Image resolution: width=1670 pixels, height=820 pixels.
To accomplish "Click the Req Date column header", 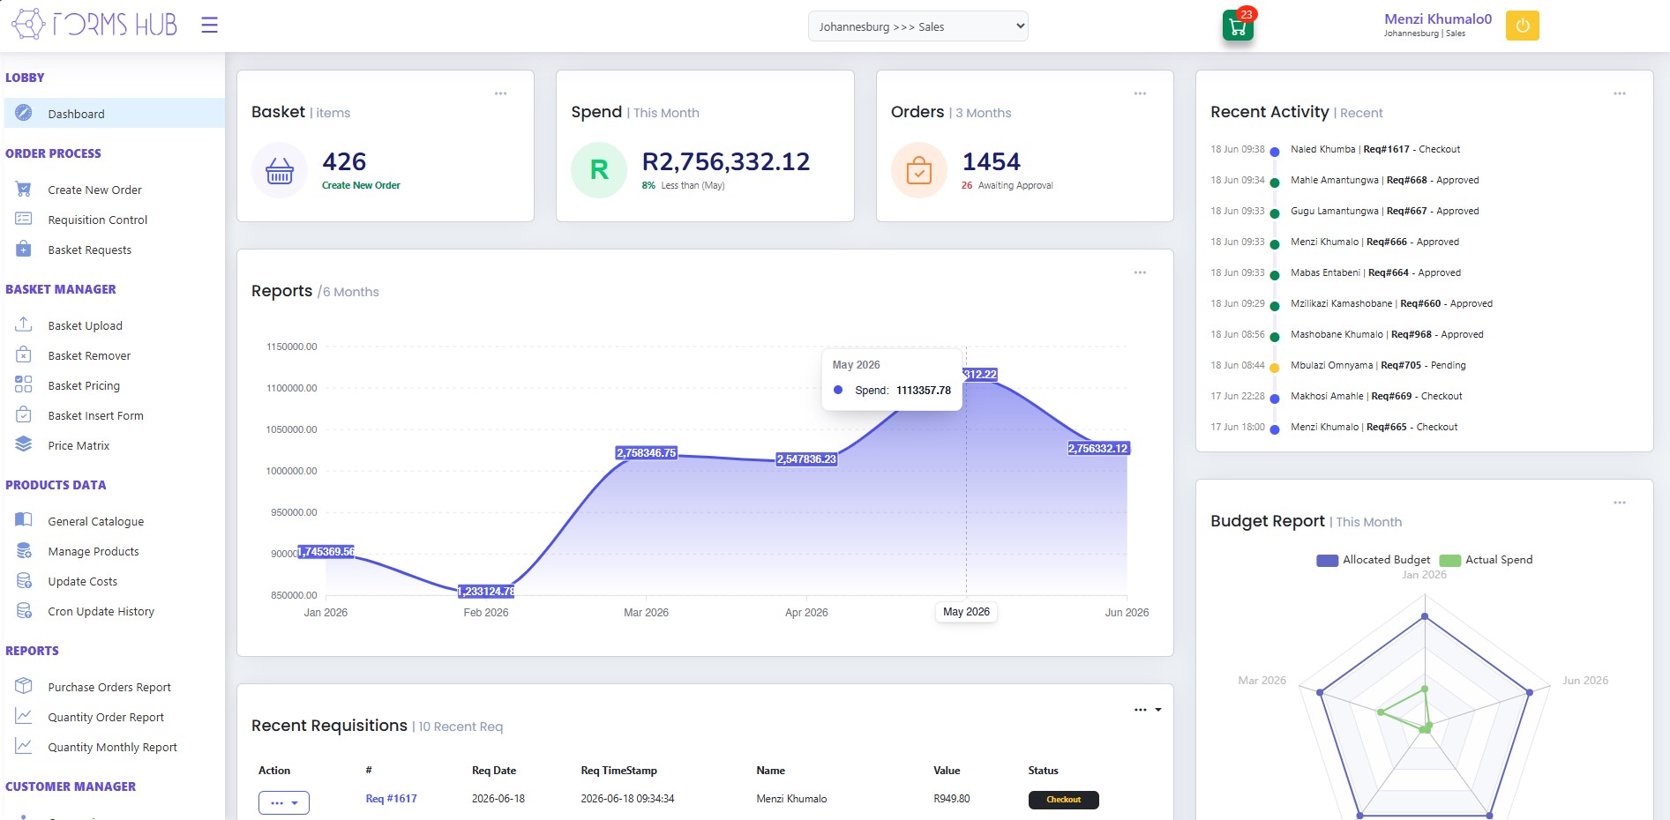I will point(494,771).
